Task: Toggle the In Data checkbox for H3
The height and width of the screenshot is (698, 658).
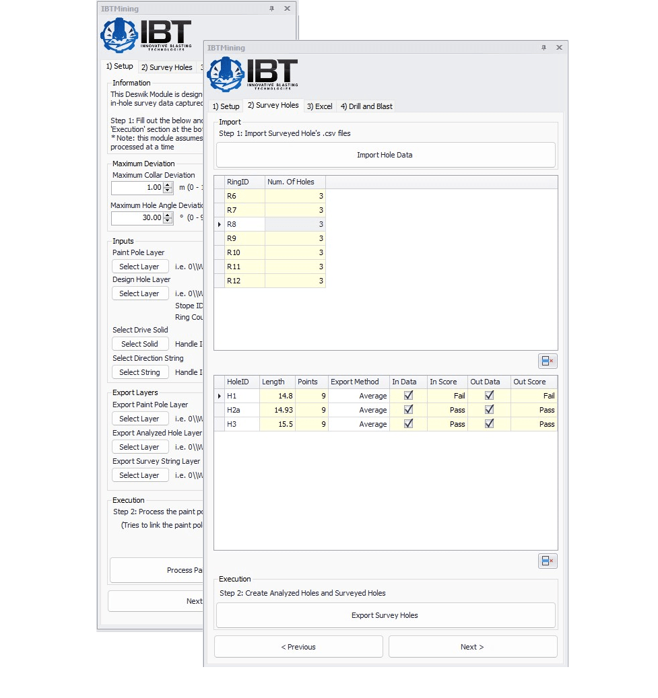Action: click(x=408, y=424)
